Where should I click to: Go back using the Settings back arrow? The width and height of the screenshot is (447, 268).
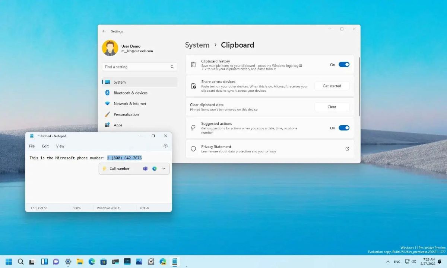coord(104,31)
